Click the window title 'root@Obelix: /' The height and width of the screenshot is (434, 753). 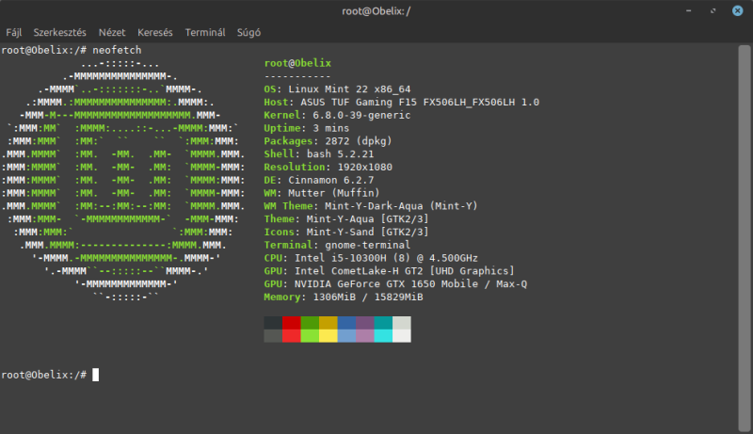[x=376, y=11]
